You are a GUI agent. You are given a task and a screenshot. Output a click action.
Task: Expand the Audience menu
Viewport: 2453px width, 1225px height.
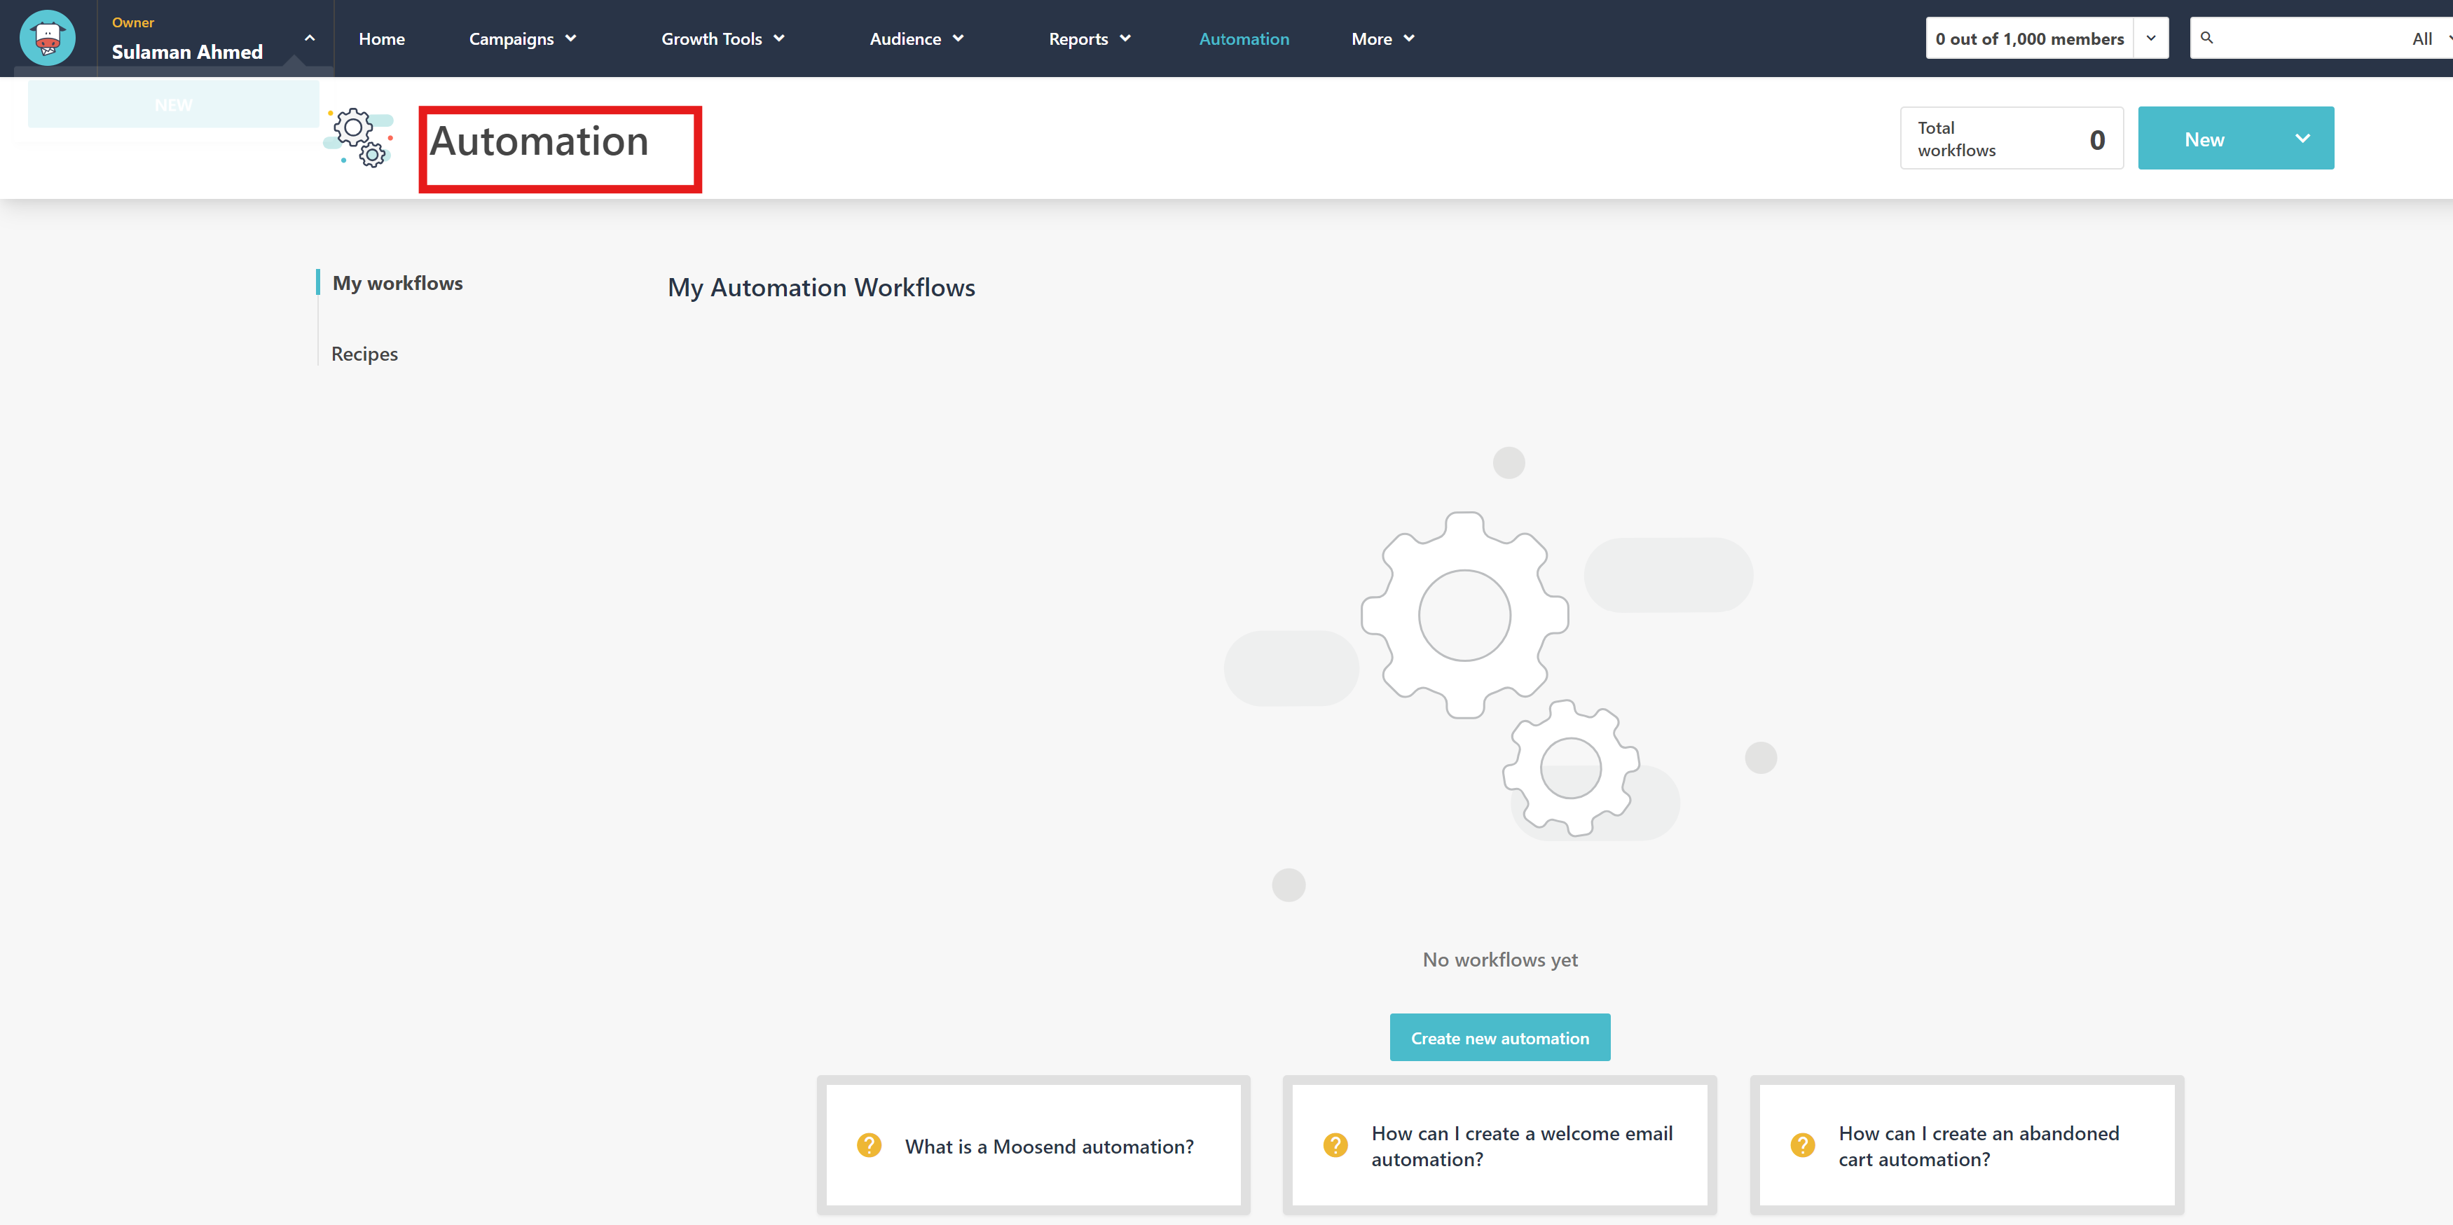click(916, 39)
